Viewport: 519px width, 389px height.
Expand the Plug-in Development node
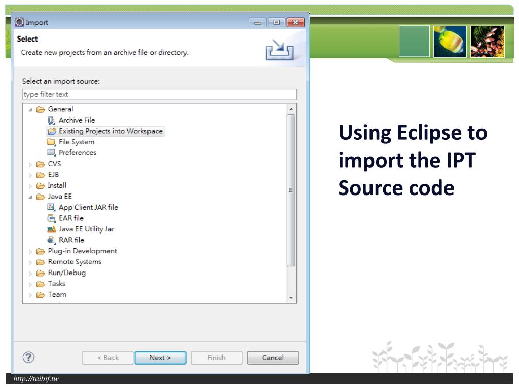point(30,252)
